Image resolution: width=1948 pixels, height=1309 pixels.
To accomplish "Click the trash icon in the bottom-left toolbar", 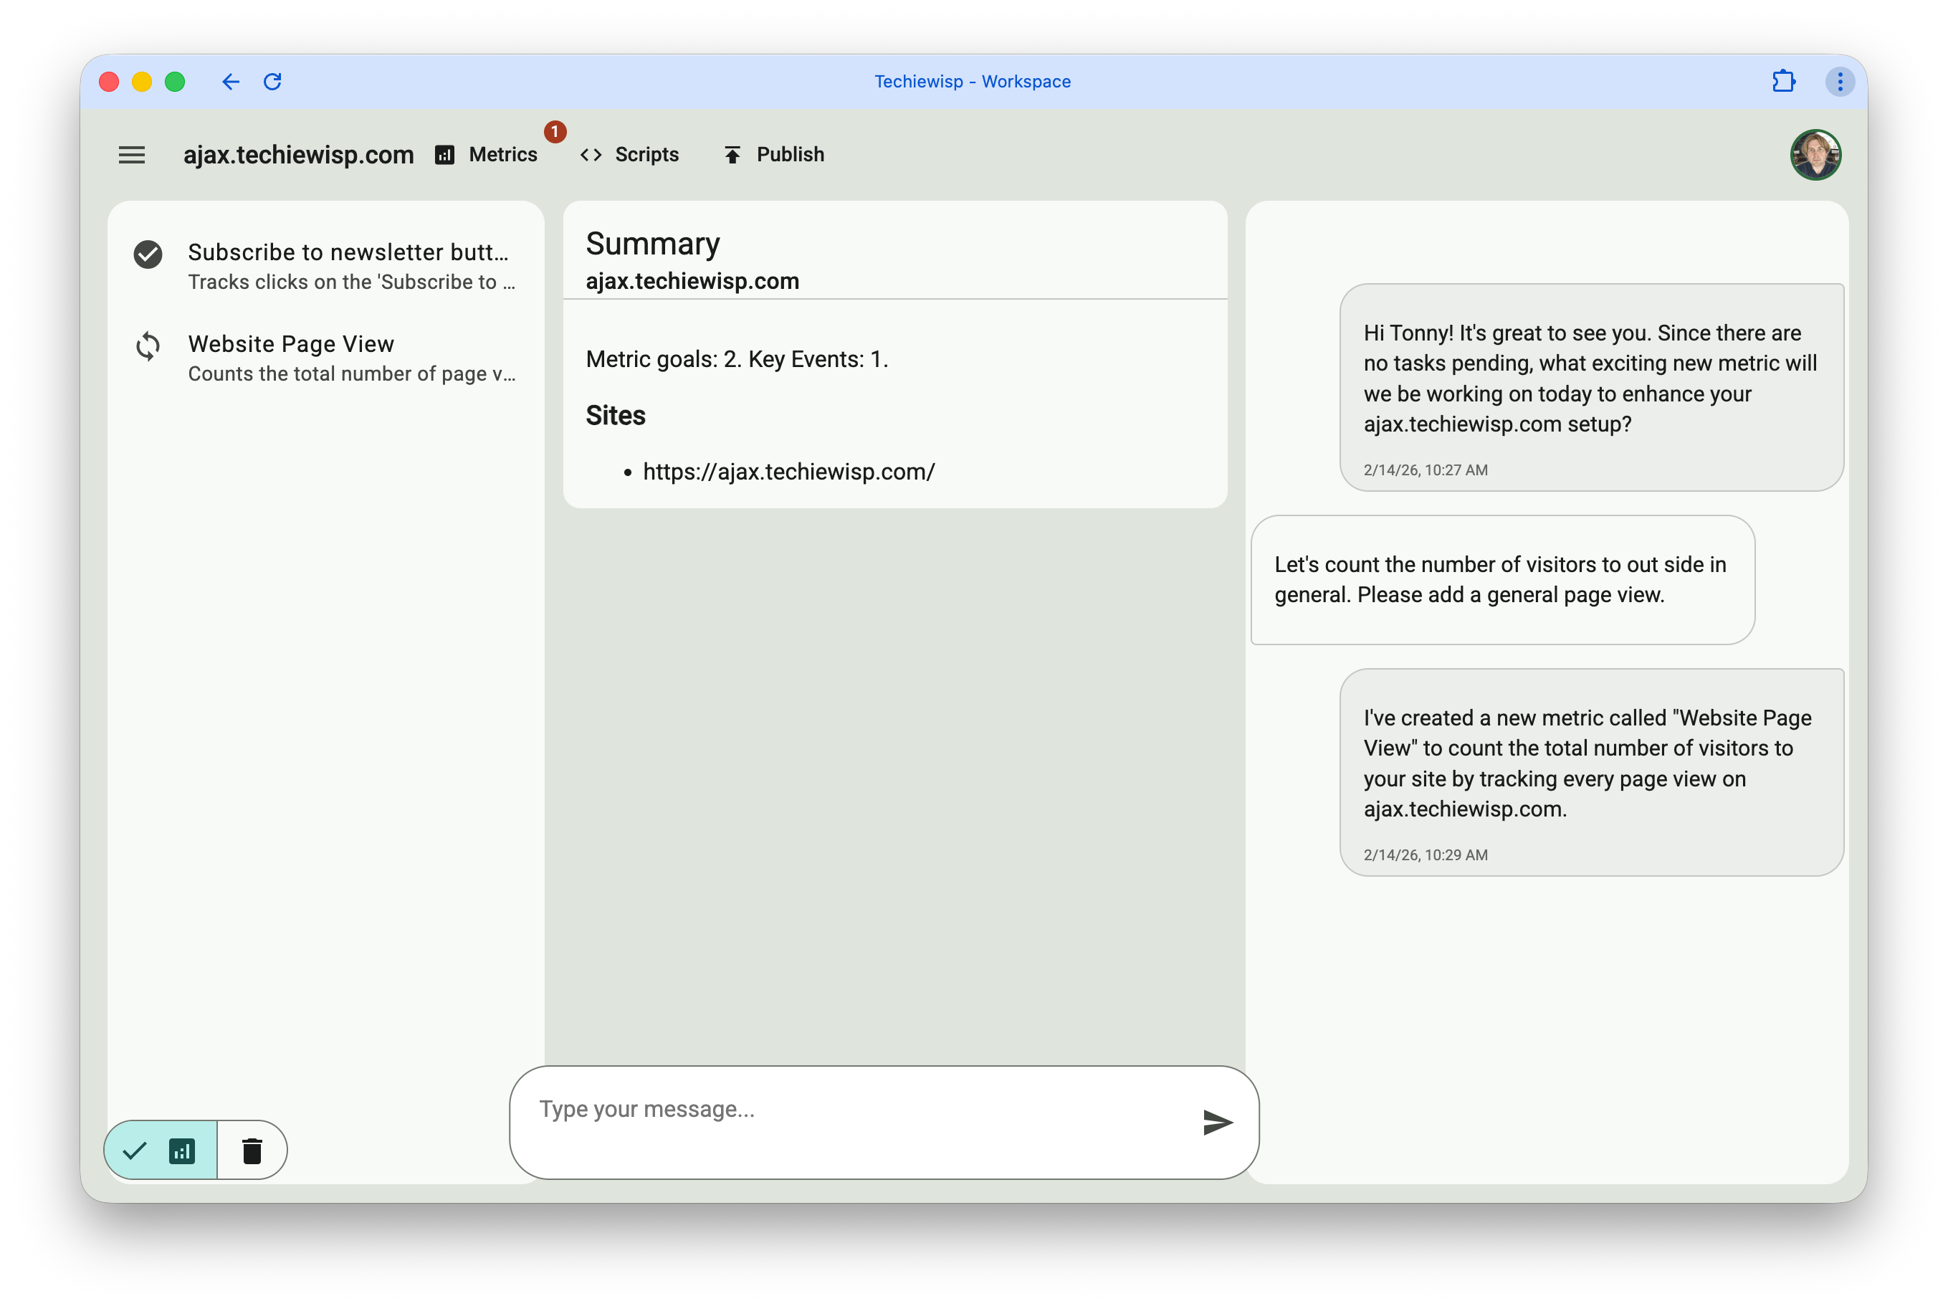I will point(252,1151).
